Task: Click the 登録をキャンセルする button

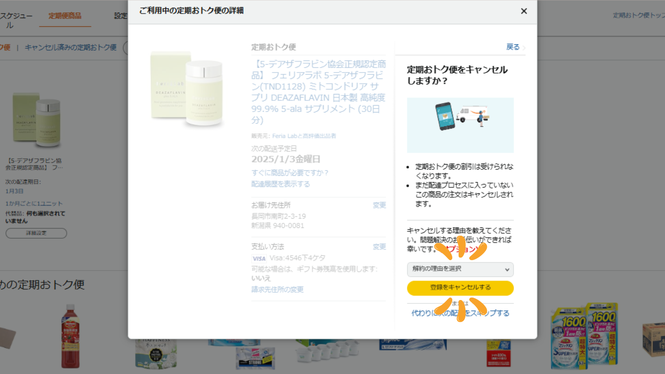Action: [x=460, y=288]
